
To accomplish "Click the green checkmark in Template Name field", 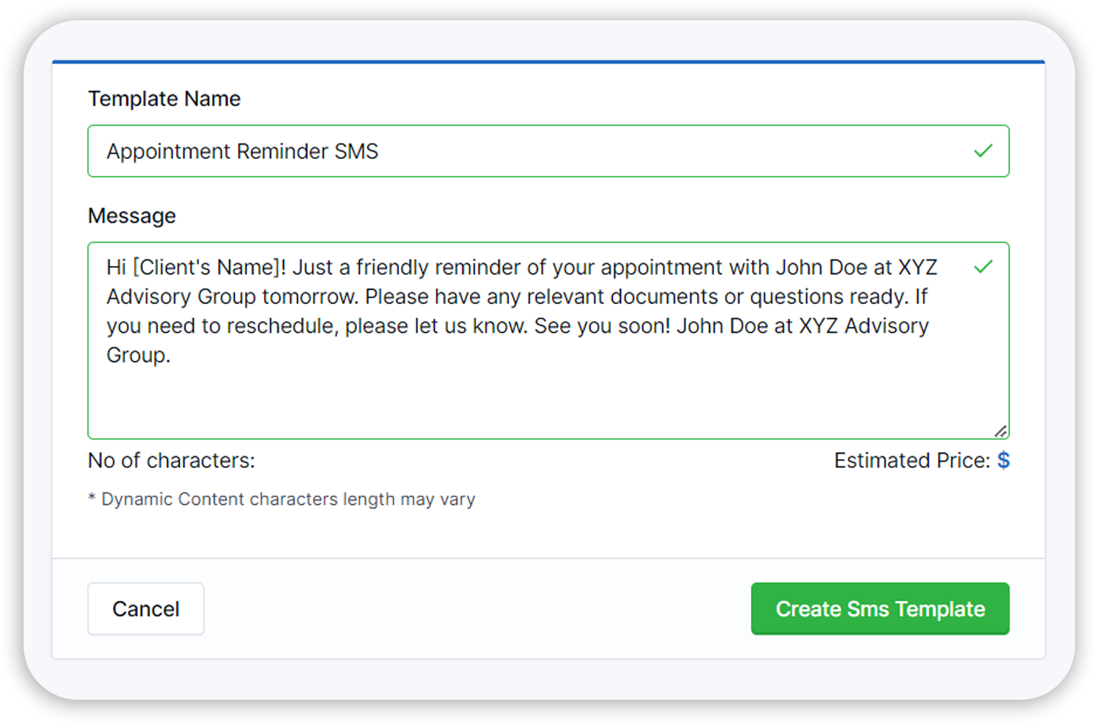I will pyautogui.click(x=983, y=151).
